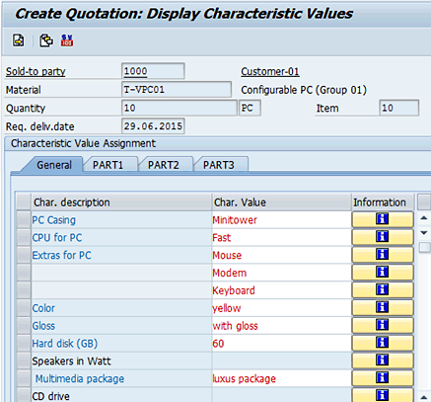Show information for Color characteristic
This screenshot has width=431, height=402.
(383, 308)
